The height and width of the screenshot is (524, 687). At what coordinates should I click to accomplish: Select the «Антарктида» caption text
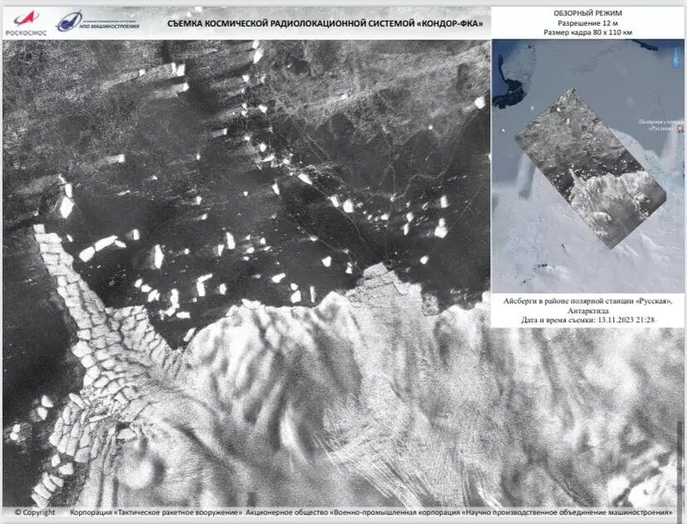tap(587, 310)
